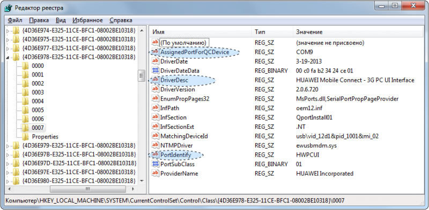This screenshot has height=210, width=429.
Task: Click the tree pane horizontal scrollbar thumb
Action: point(88,189)
